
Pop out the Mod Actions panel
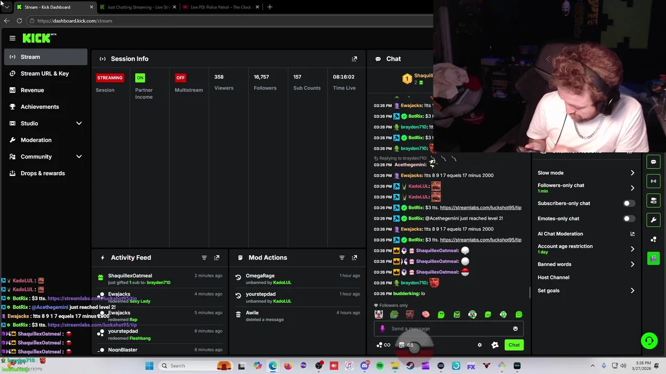(x=354, y=258)
